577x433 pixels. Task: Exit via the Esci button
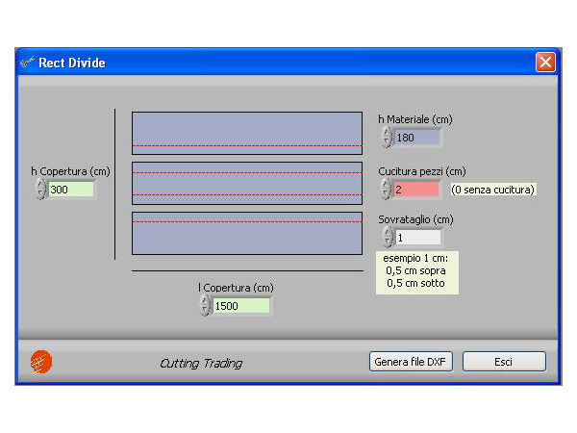click(x=504, y=362)
